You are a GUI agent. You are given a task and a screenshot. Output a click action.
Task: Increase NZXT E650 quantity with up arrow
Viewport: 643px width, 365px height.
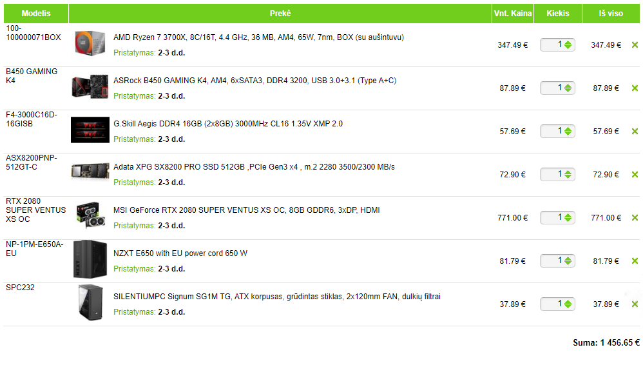[x=568, y=259]
